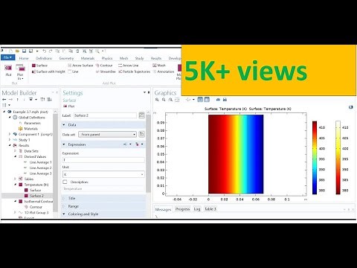Select the Surface node under Temperature
The height and width of the screenshot is (268, 357).
33,190
